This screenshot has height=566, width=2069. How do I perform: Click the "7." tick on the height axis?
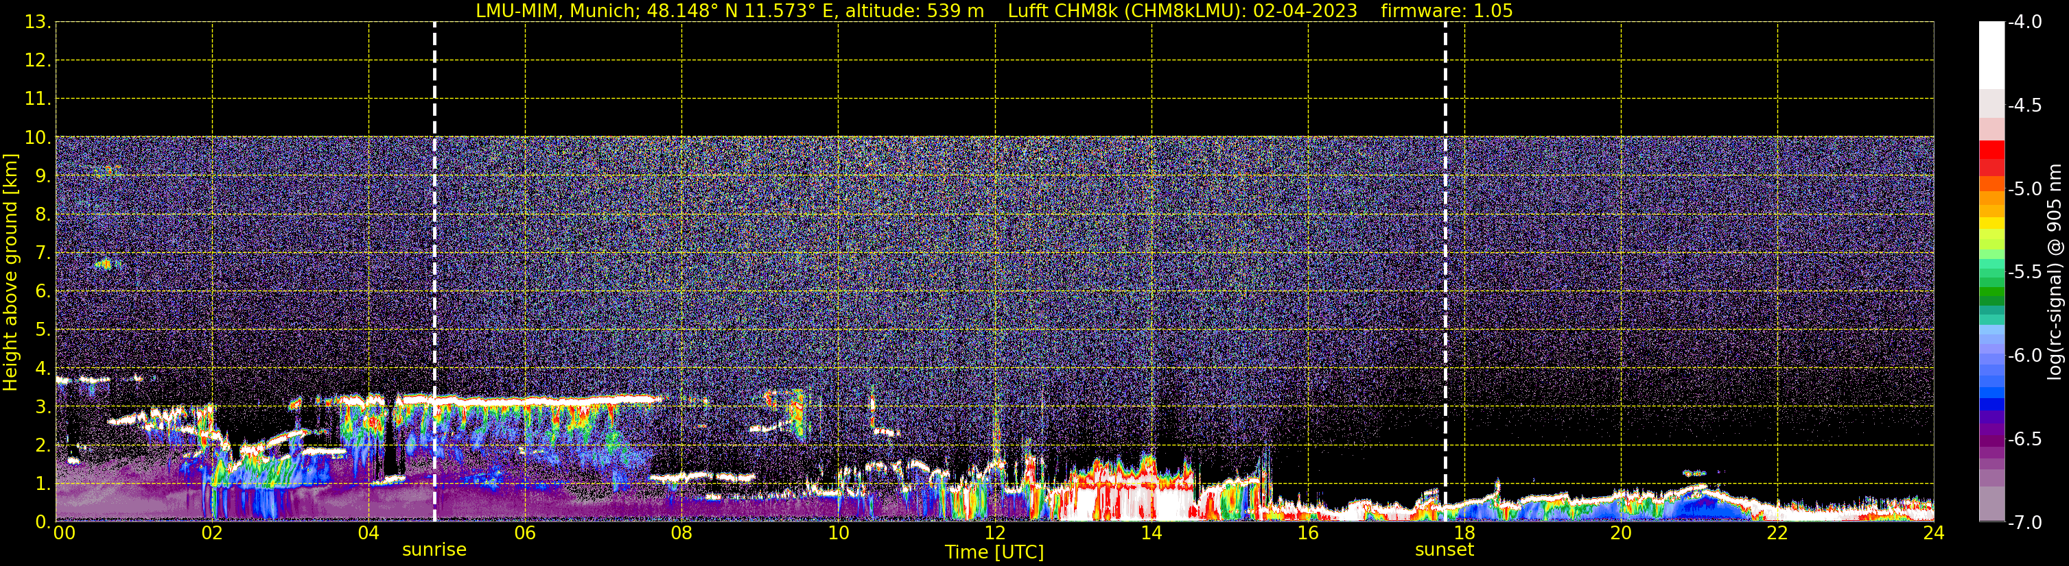[43, 254]
